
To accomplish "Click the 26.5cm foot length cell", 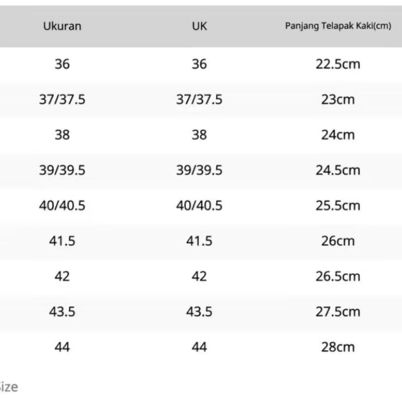I will [x=338, y=276].
